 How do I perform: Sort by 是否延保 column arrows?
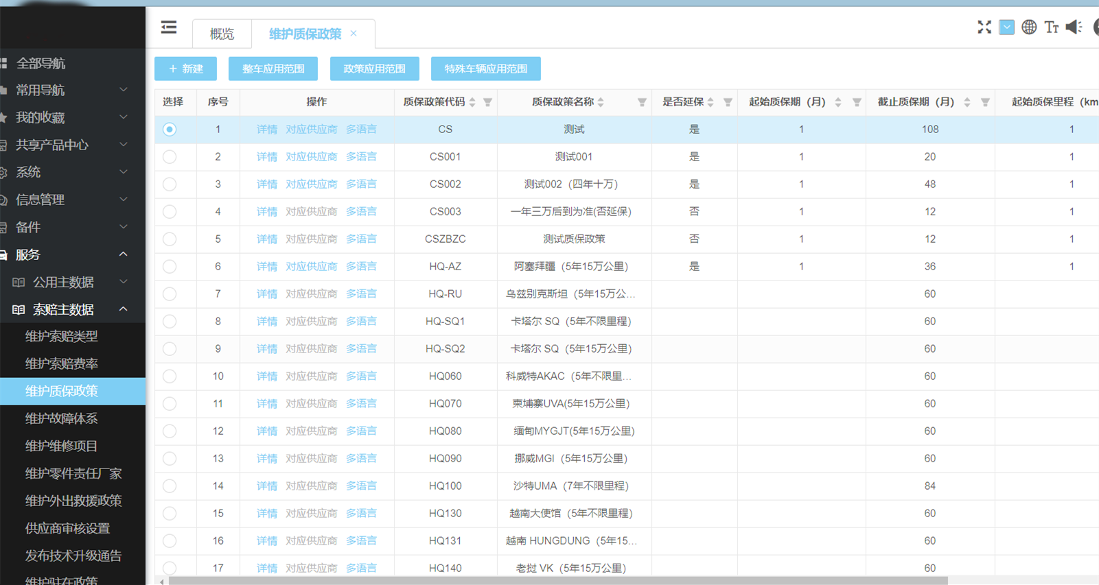click(710, 102)
